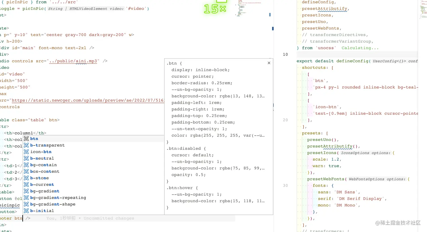Image resolution: width=427 pixels, height=232 pixels.
Task: Click line number 30 in the gutter
Action: pos(285,185)
